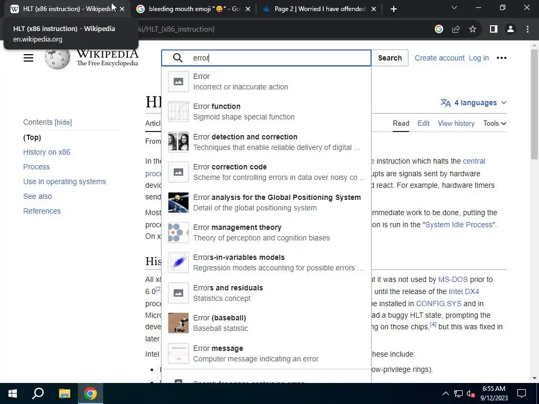This screenshot has width=539, height=404.
Task: Click the network tray icon
Action: click(x=458, y=393)
